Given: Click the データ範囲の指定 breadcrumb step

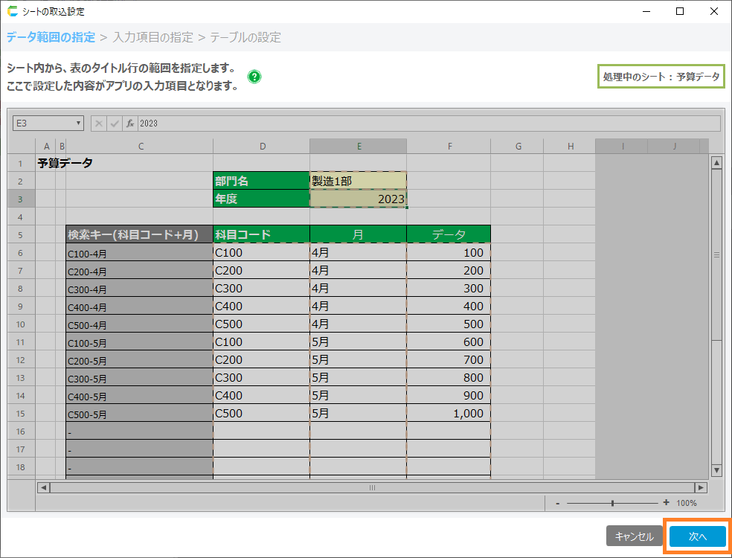Looking at the screenshot, I should tap(51, 37).
